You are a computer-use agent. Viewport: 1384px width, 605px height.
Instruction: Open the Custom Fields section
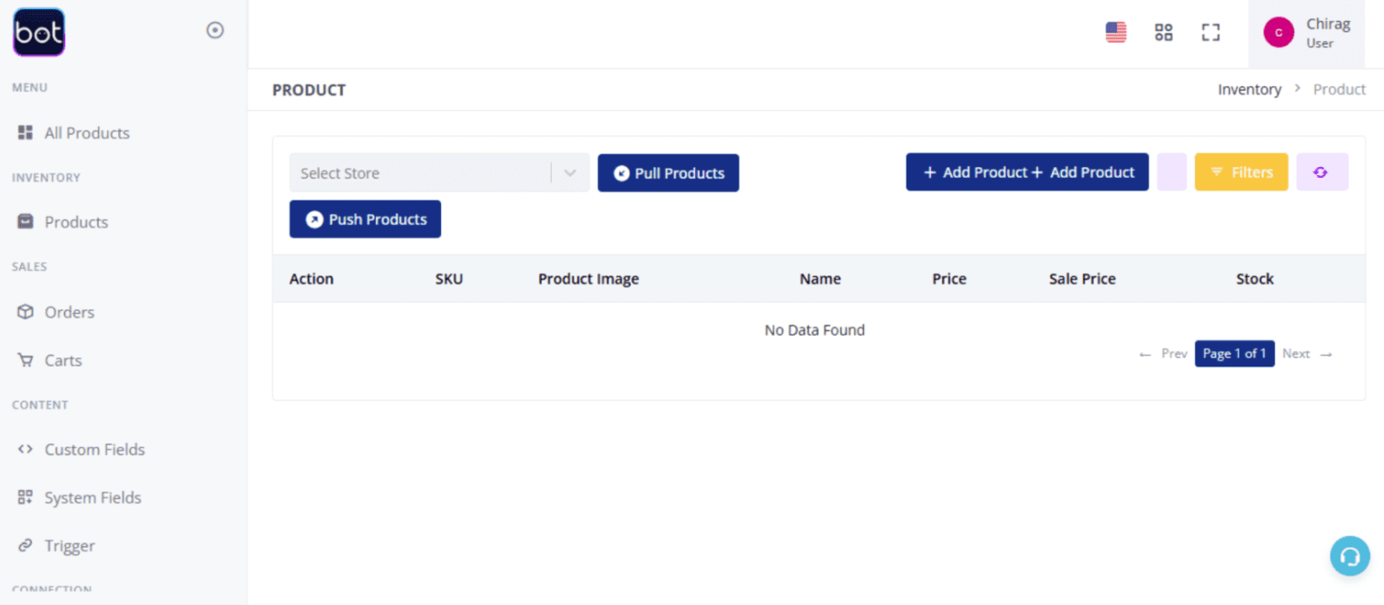pos(94,449)
